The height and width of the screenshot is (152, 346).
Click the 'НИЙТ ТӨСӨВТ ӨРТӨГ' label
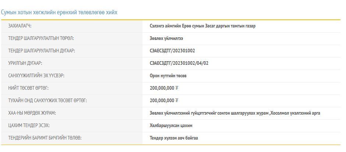pyautogui.click(x=28, y=88)
